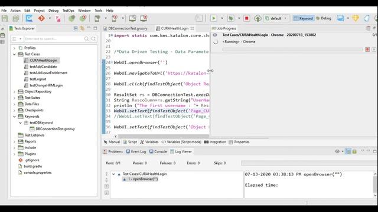Viewport: 378px width, 212px height.
Task: Click the Spy Mobile device icon
Action: (97, 18)
